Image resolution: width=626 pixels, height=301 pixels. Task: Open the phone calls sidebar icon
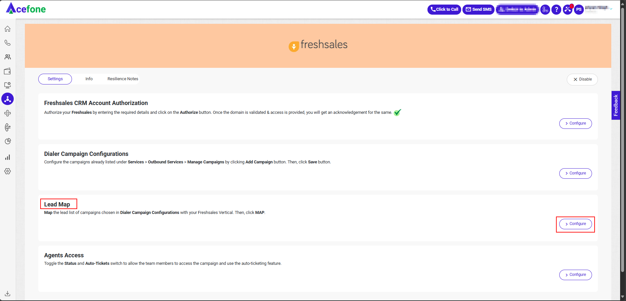tap(8, 43)
